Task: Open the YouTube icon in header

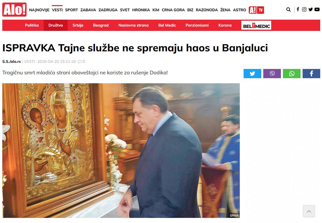Action: point(317,9)
